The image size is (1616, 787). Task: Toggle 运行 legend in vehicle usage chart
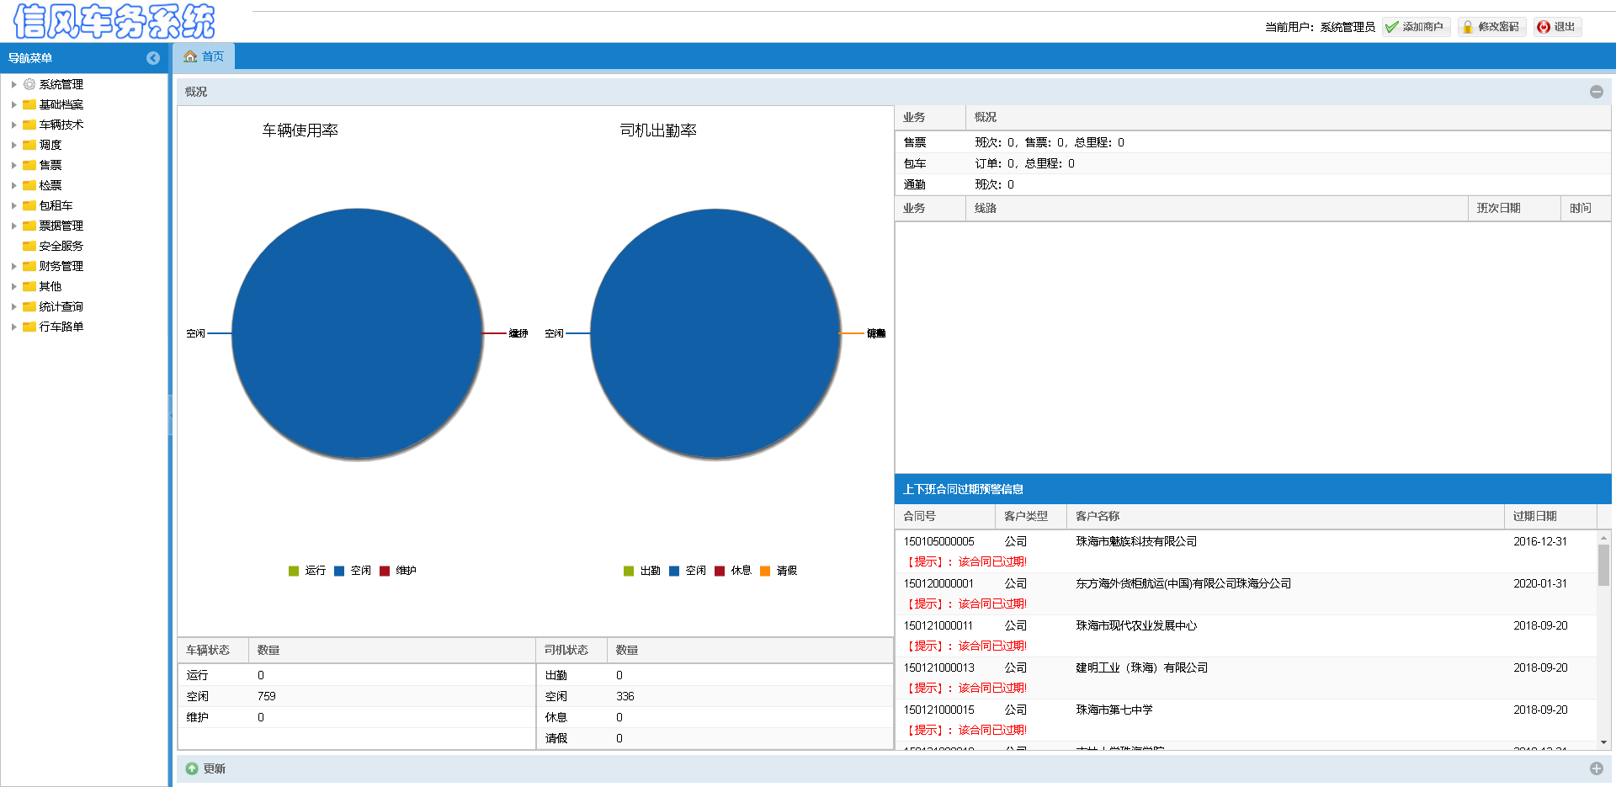click(x=307, y=571)
